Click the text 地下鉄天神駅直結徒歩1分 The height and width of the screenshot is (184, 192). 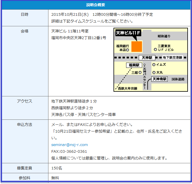[x=74, y=101]
